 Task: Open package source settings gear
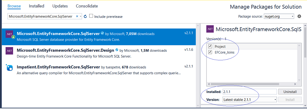[299, 16]
